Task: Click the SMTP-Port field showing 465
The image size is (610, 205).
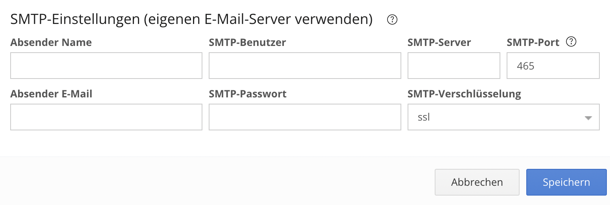Action: (x=553, y=66)
